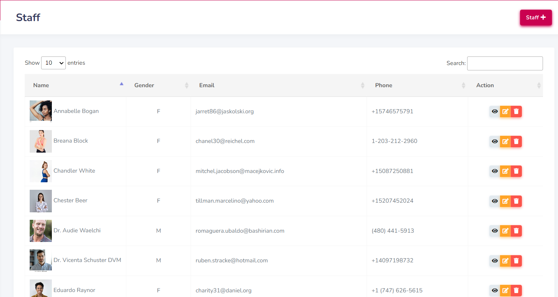Open the Show entries count dropdown

tap(53, 63)
